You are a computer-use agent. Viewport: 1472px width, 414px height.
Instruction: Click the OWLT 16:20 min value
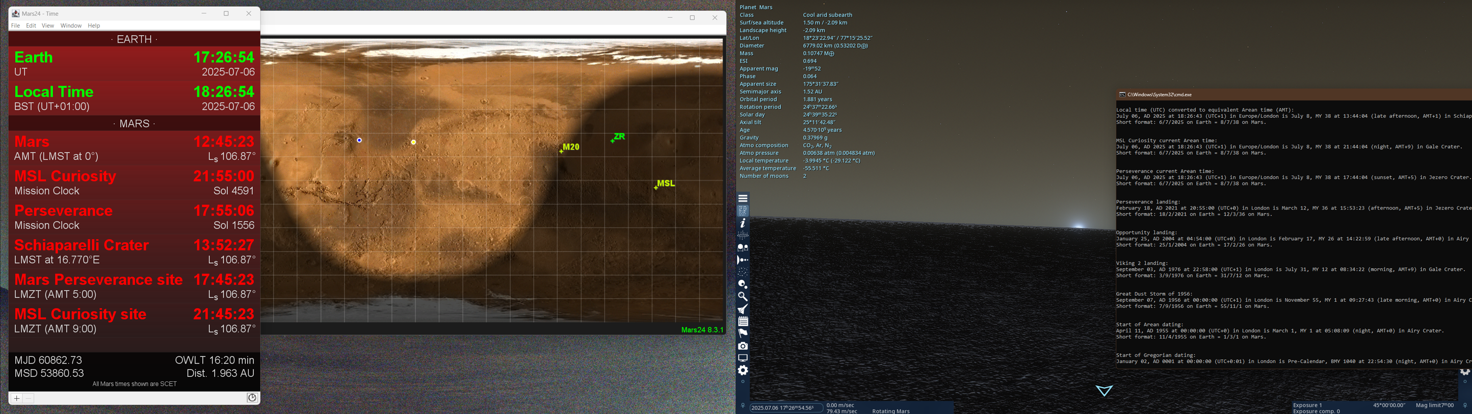tap(215, 360)
